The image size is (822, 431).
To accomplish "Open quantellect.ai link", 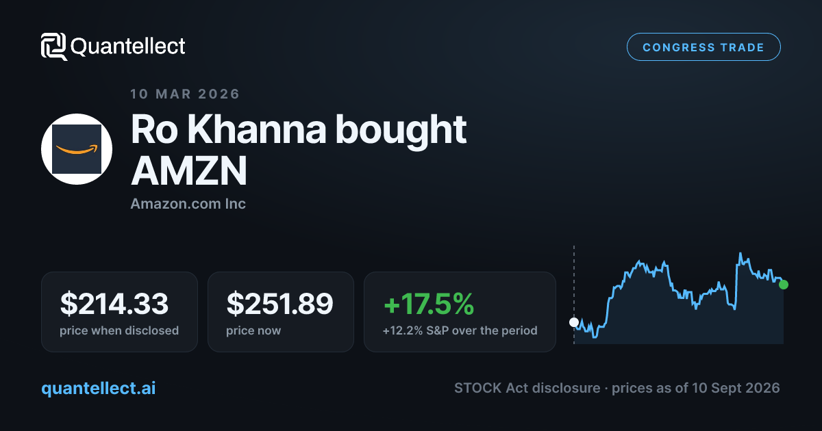I will point(99,388).
